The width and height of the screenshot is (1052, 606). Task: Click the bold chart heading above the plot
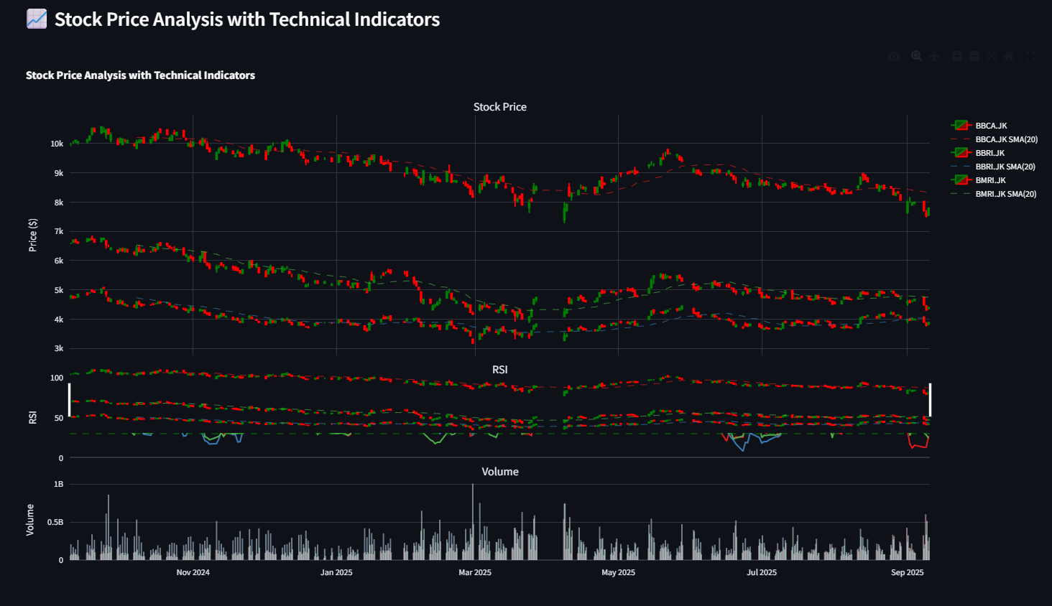coord(140,75)
